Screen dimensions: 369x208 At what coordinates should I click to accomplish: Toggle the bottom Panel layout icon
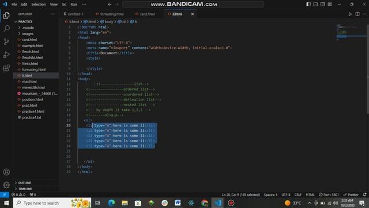coord(315,4)
